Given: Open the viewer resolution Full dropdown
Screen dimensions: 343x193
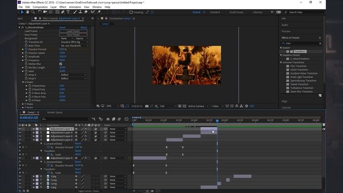Looking at the screenshot, I should pos(168,106).
